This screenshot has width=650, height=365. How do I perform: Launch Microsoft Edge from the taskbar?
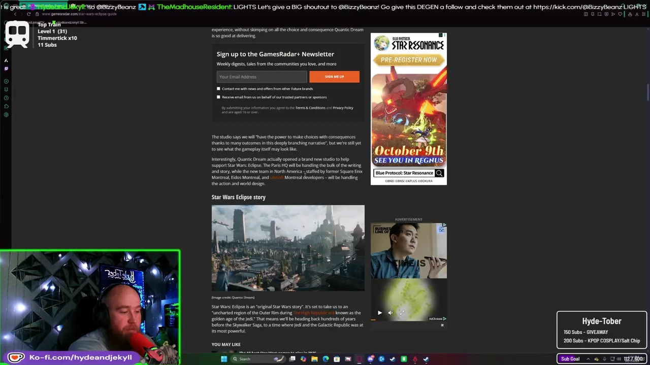326,359
